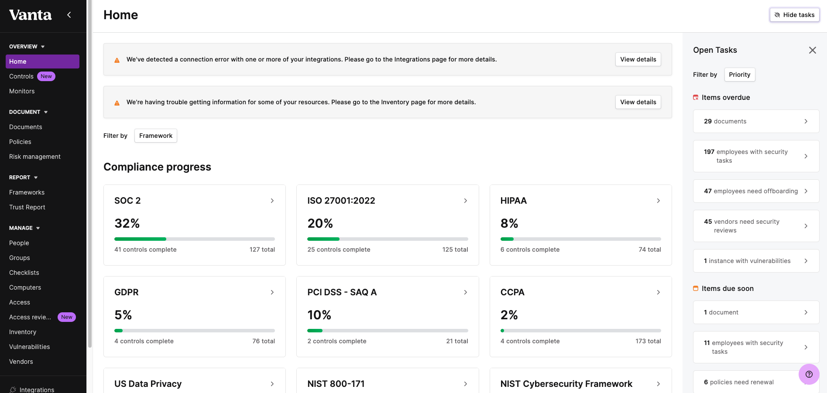Open 45 vendors need security reviews
The height and width of the screenshot is (393, 827).
pyautogui.click(x=756, y=226)
